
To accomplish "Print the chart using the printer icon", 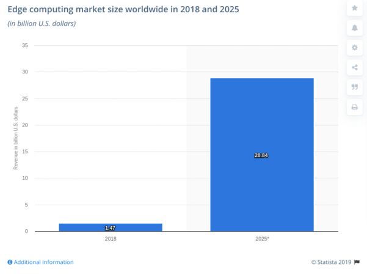I will 354,108.
